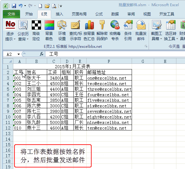
Task: Select the salary cell 5000
Action: pos(54,122)
